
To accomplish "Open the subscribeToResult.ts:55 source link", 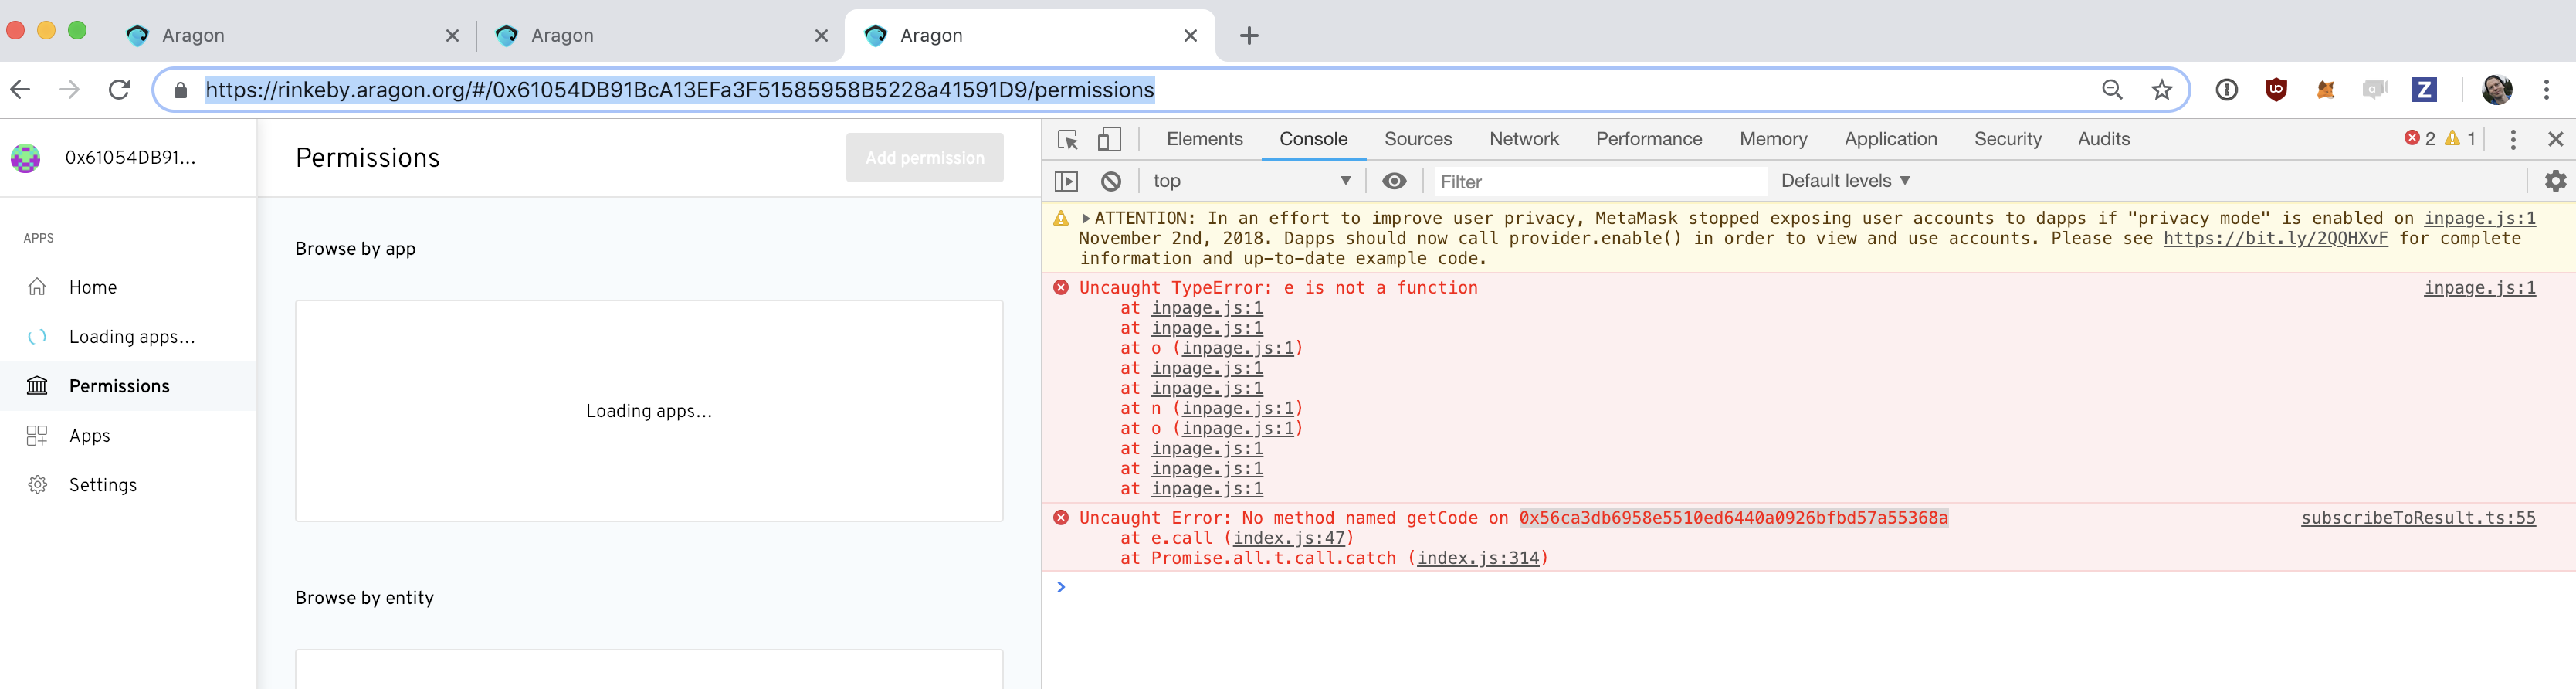I will coord(2418,518).
